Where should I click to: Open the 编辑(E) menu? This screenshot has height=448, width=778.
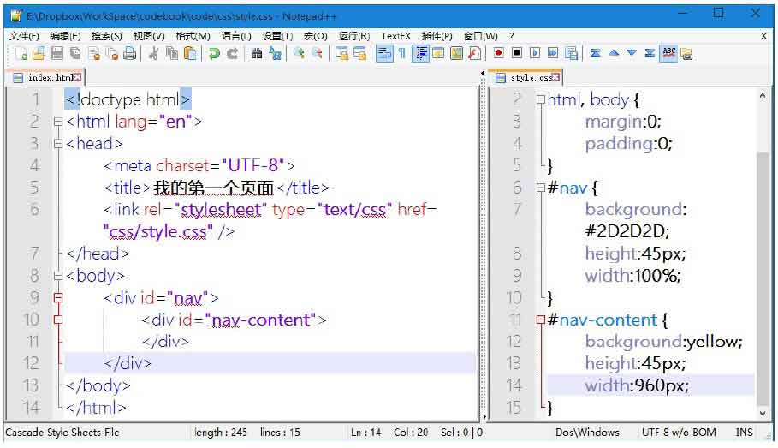pos(65,36)
